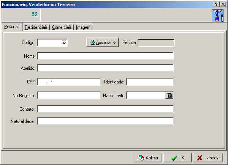Viewport: 228px width, 165px height.
Task: Select the Naturalidade text field
Action: tap(105, 121)
